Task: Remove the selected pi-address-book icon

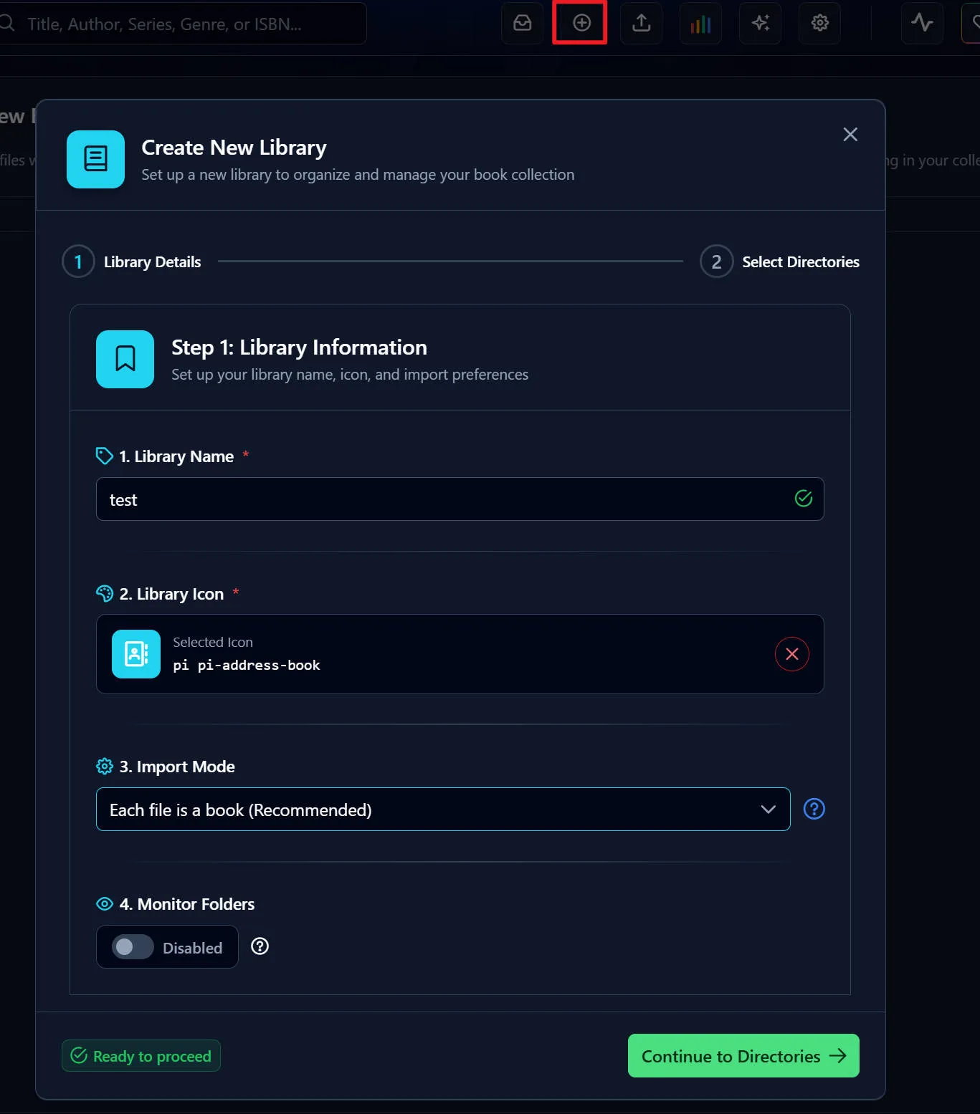Action: coord(791,654)
